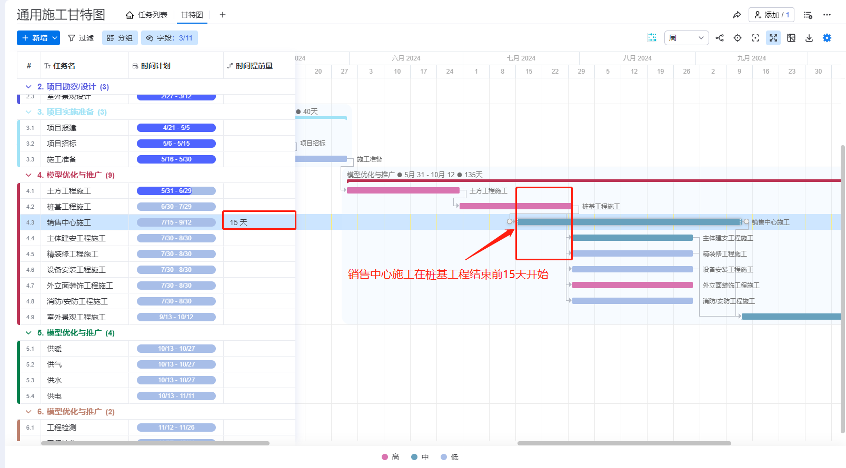Click the 11/12 - 11/26 date pill
The width and height of the screenshot is (846, 468).
(176, 428)
